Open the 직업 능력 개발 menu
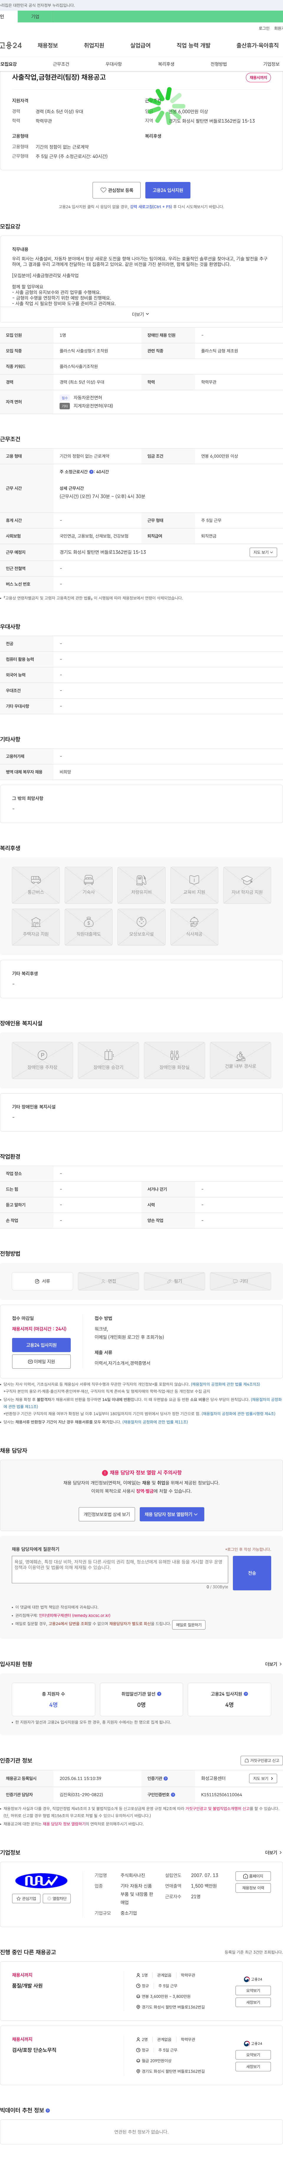 click(194, 45)
